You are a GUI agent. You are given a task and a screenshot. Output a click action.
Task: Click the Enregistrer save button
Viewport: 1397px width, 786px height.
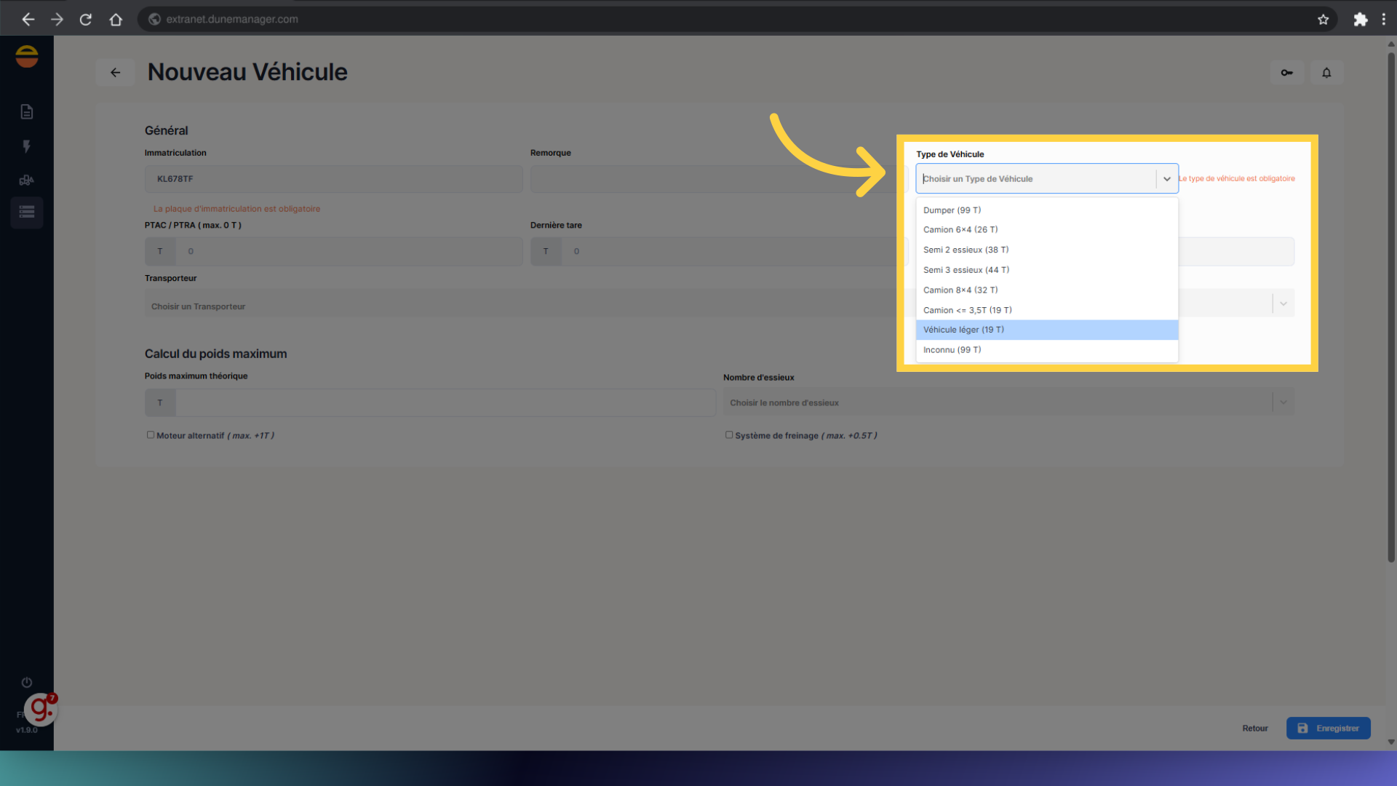coord(1328,729)
